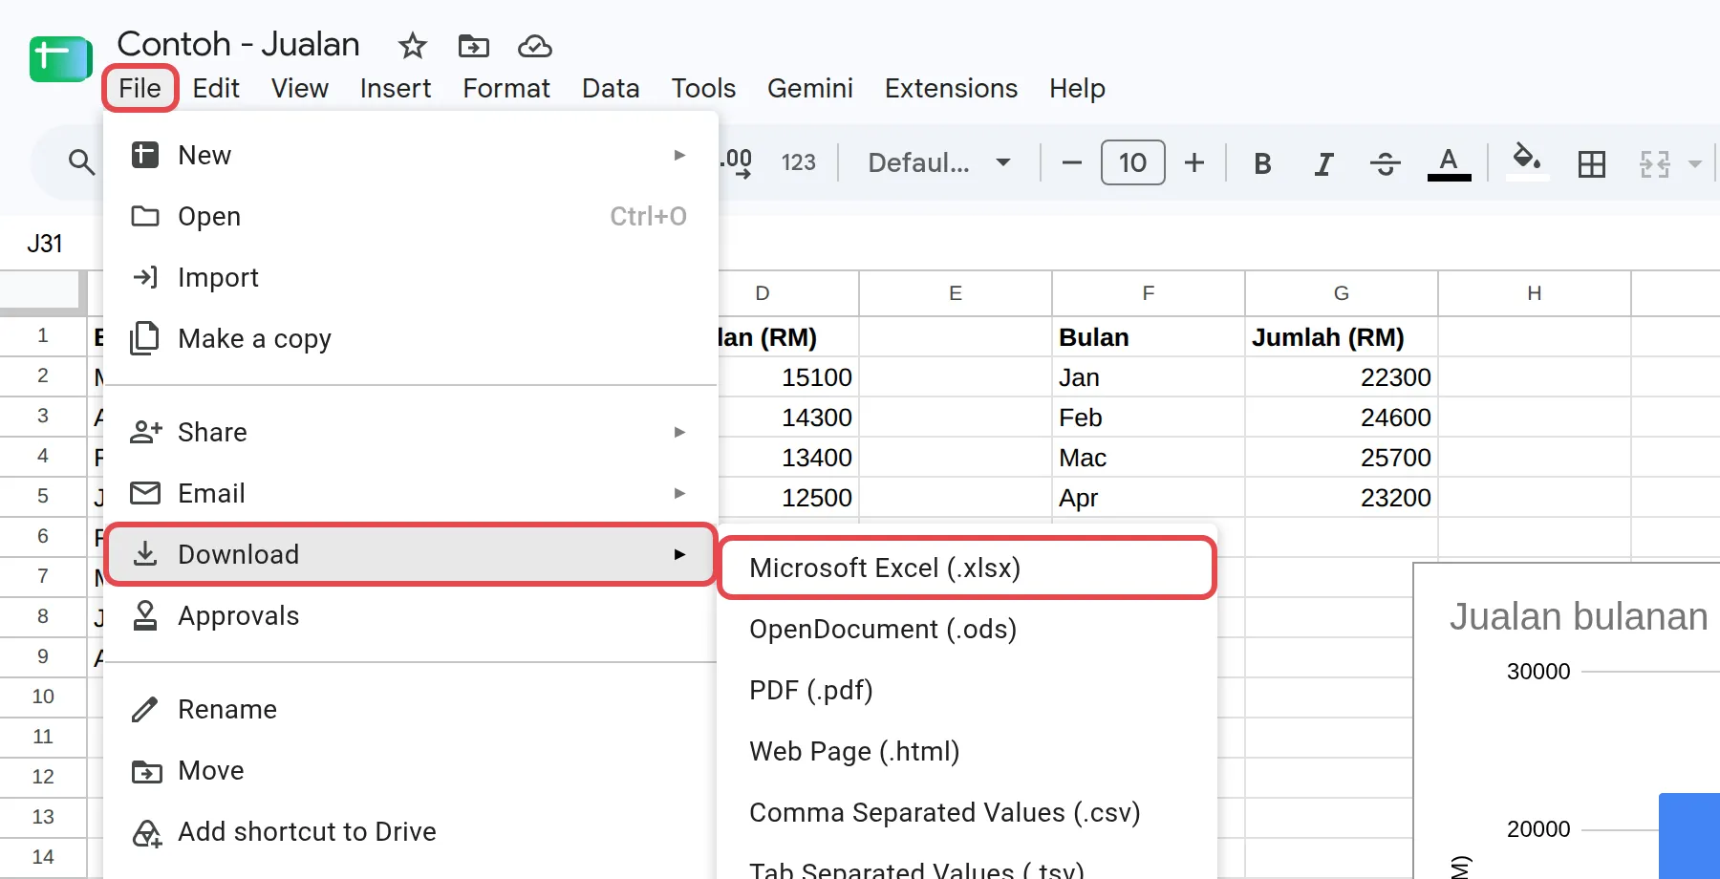Download as OpenDocument (.ods)

click(967, 629)
